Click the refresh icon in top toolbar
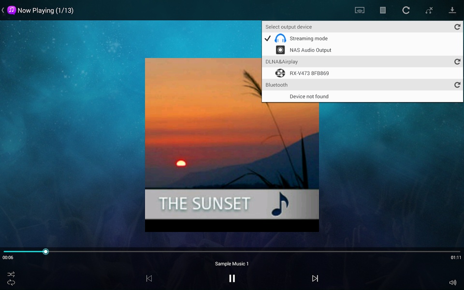Image resolution: width=464 pixels, height=290 pixels. point(406,10)
